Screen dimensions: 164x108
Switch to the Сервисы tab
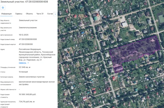[19, 14]
